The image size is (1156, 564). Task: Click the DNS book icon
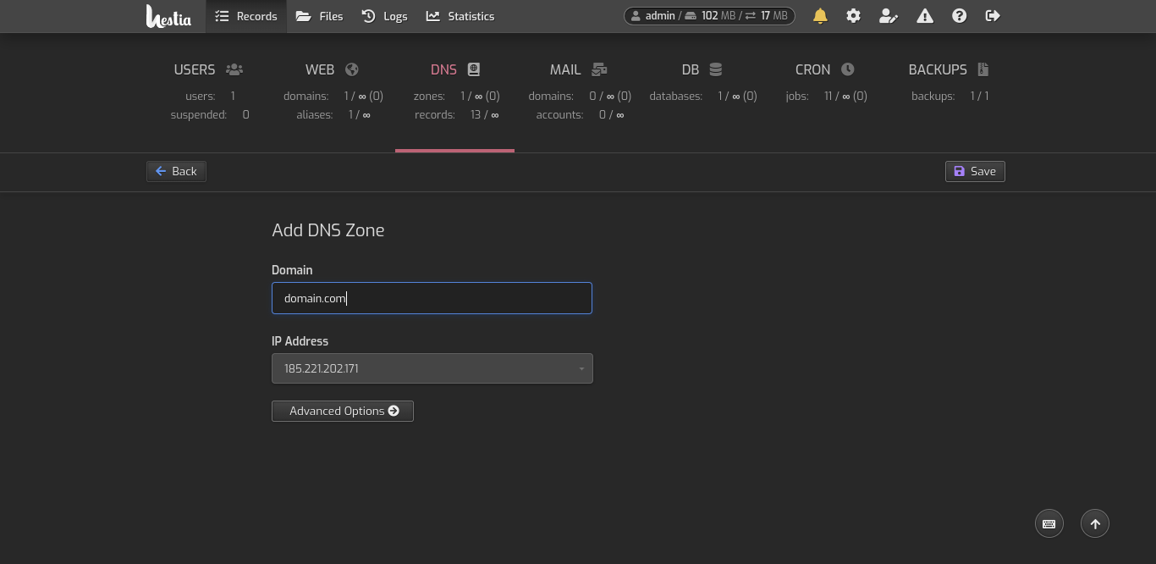tap(474, 69)
